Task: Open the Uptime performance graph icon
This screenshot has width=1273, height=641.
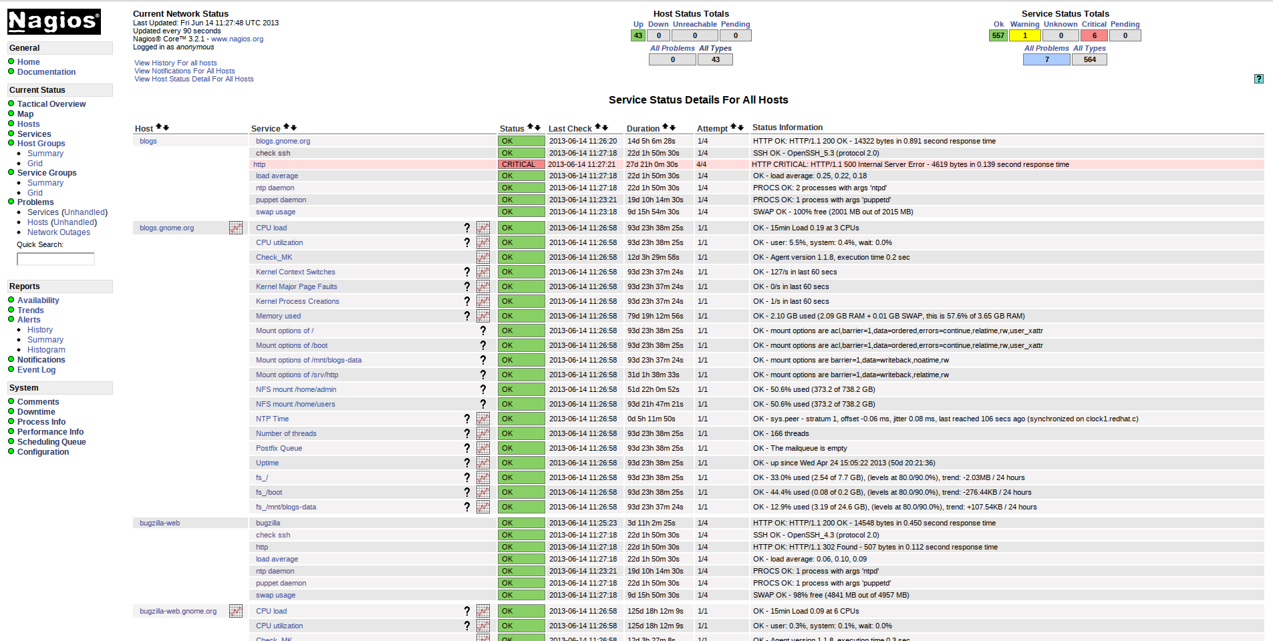Action: click(483, 463)
